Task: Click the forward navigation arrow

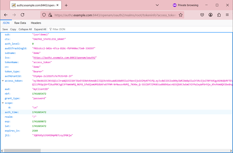Action: point(14,15)
